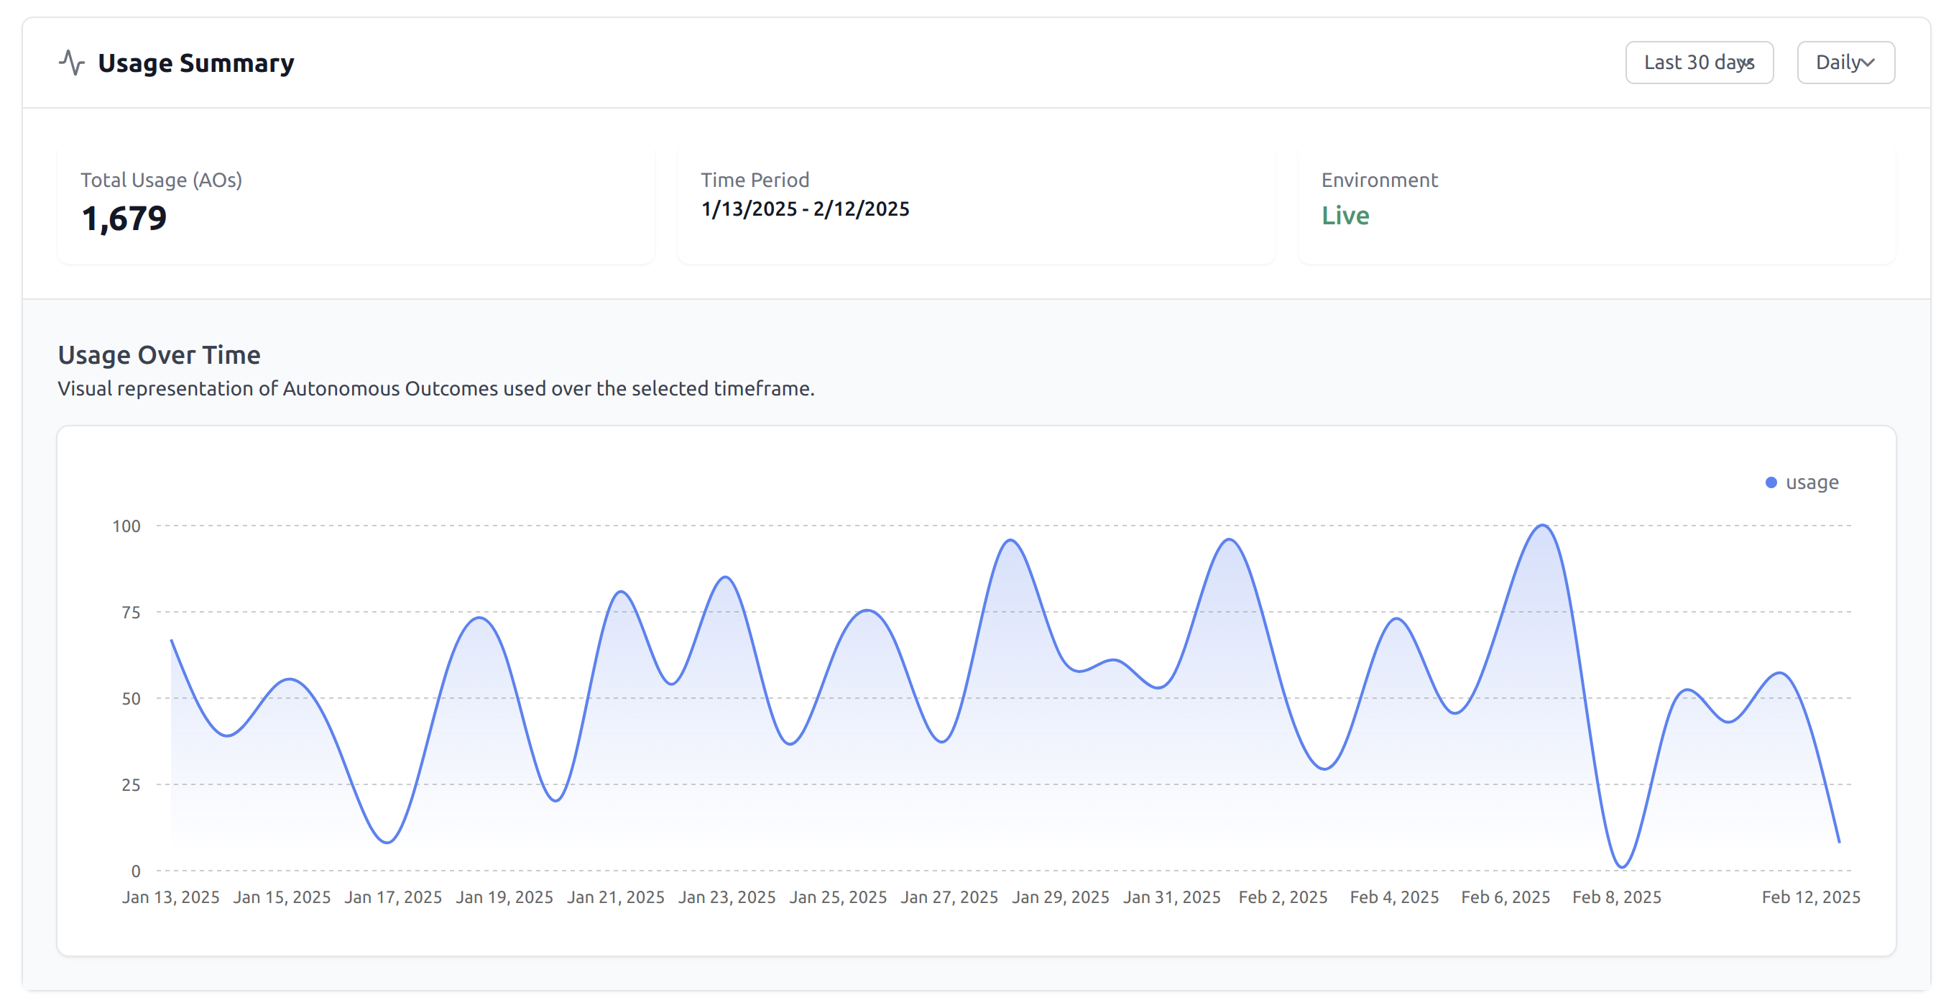Click the Jan 27, 2025 axis label
Screen dimensions: 1946x1008
[949, 897]
